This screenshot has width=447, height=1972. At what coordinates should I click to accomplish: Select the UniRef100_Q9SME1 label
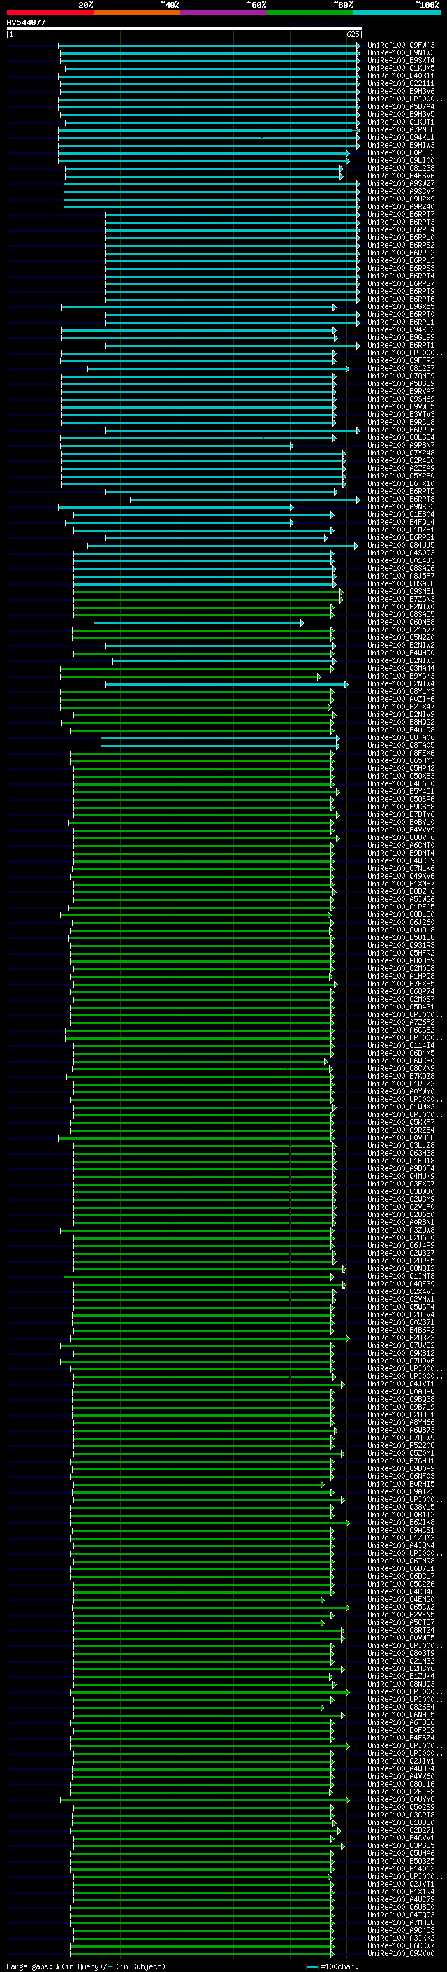401,592
